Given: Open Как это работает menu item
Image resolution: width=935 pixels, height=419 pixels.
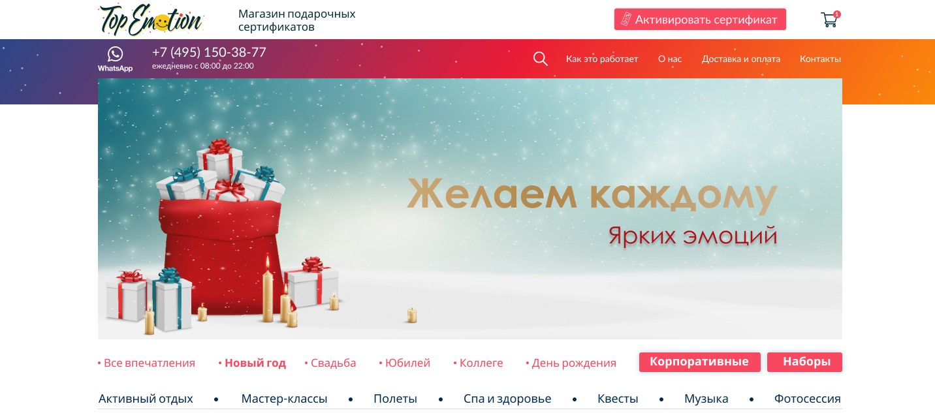Looking at the screenshot, I should [602, 59].
